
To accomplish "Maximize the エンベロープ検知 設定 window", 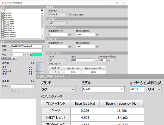I will pyautogui.click(x=117, y=2).
